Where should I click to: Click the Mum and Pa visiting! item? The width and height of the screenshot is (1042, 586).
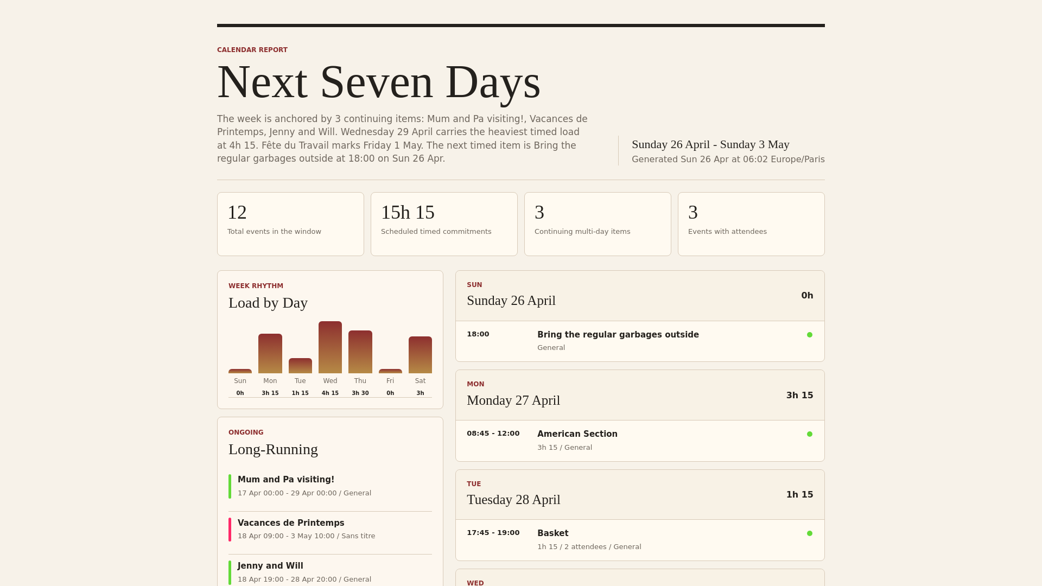coord(330,486)
